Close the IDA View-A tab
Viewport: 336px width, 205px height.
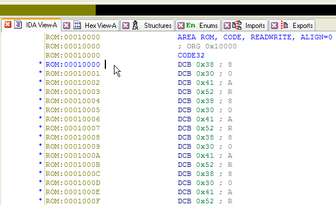click(8, 24)
